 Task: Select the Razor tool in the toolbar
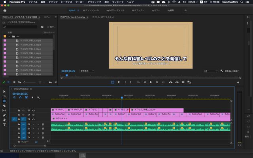pyautogui.click(x=4, y=105)
